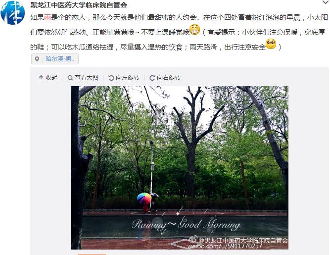Screen dimensions: 330x255
Task: Open profile 黑龙江中医药大学临床院自管会
Action: pos(79,5)
